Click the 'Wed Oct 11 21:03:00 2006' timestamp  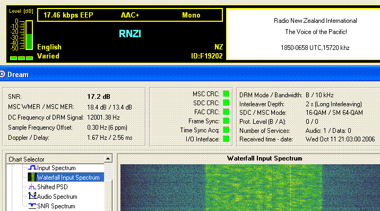coord(340,139)
